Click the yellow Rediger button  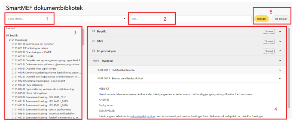point(261,19)
